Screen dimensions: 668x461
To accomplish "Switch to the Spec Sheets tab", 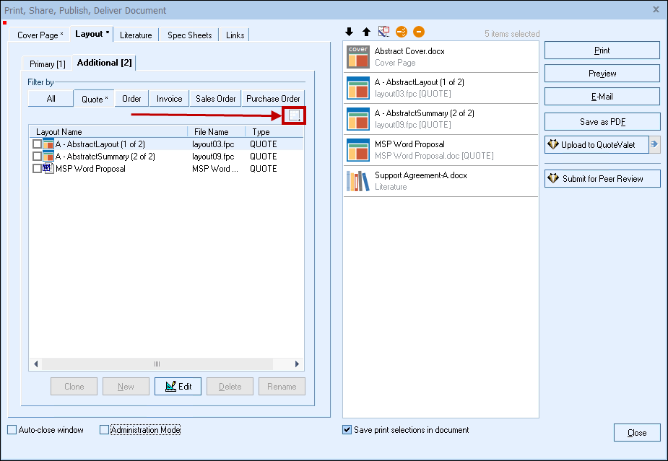I will tap(189, 35).
